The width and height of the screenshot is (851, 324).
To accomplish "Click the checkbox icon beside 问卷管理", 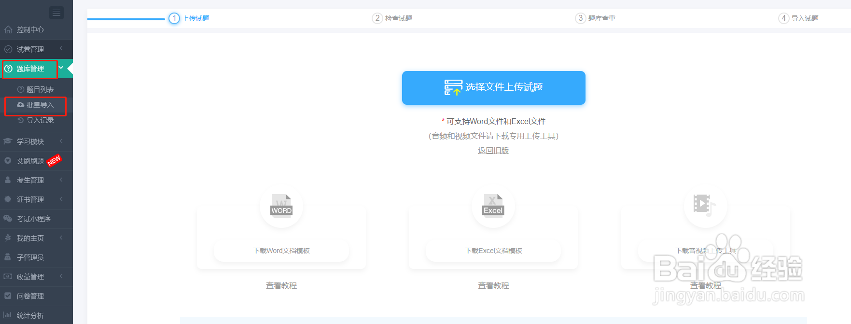I will tap(8, 296).
